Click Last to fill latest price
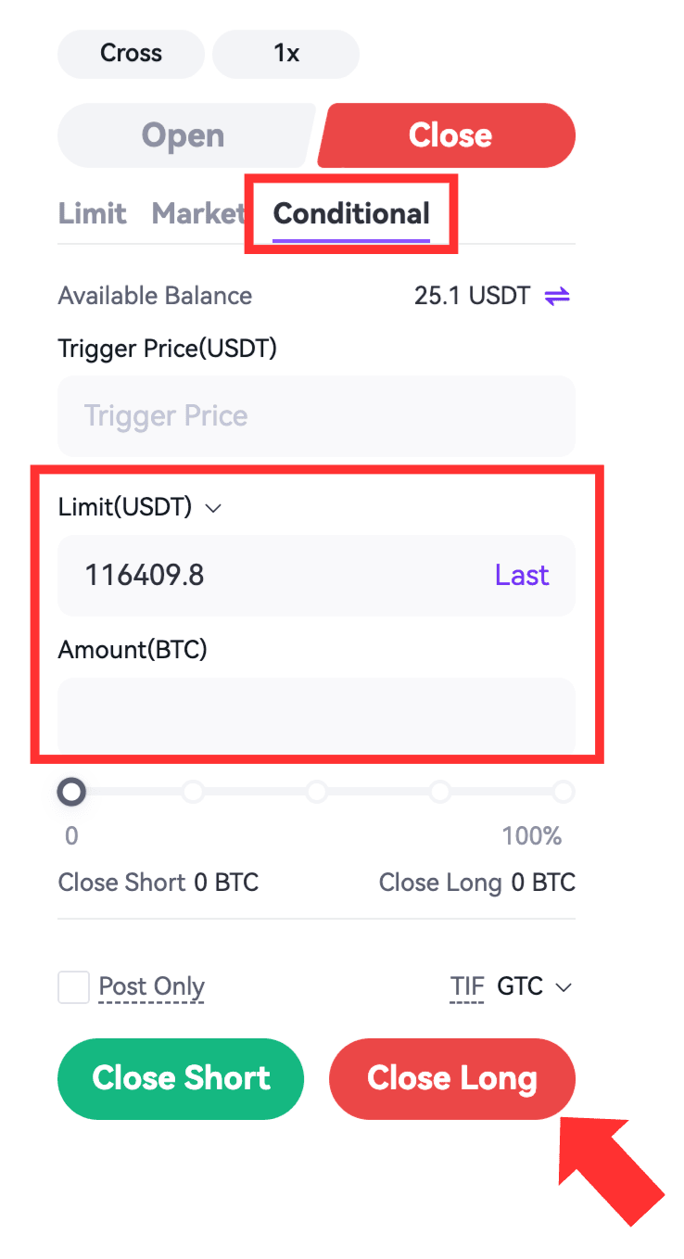The width and height of the screenshot is (684, 1259). pos(522,576)
